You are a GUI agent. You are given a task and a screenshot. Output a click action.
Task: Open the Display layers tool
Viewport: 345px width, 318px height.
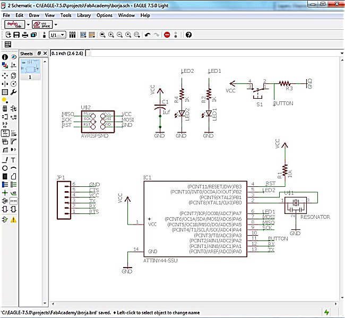point(5,65)
